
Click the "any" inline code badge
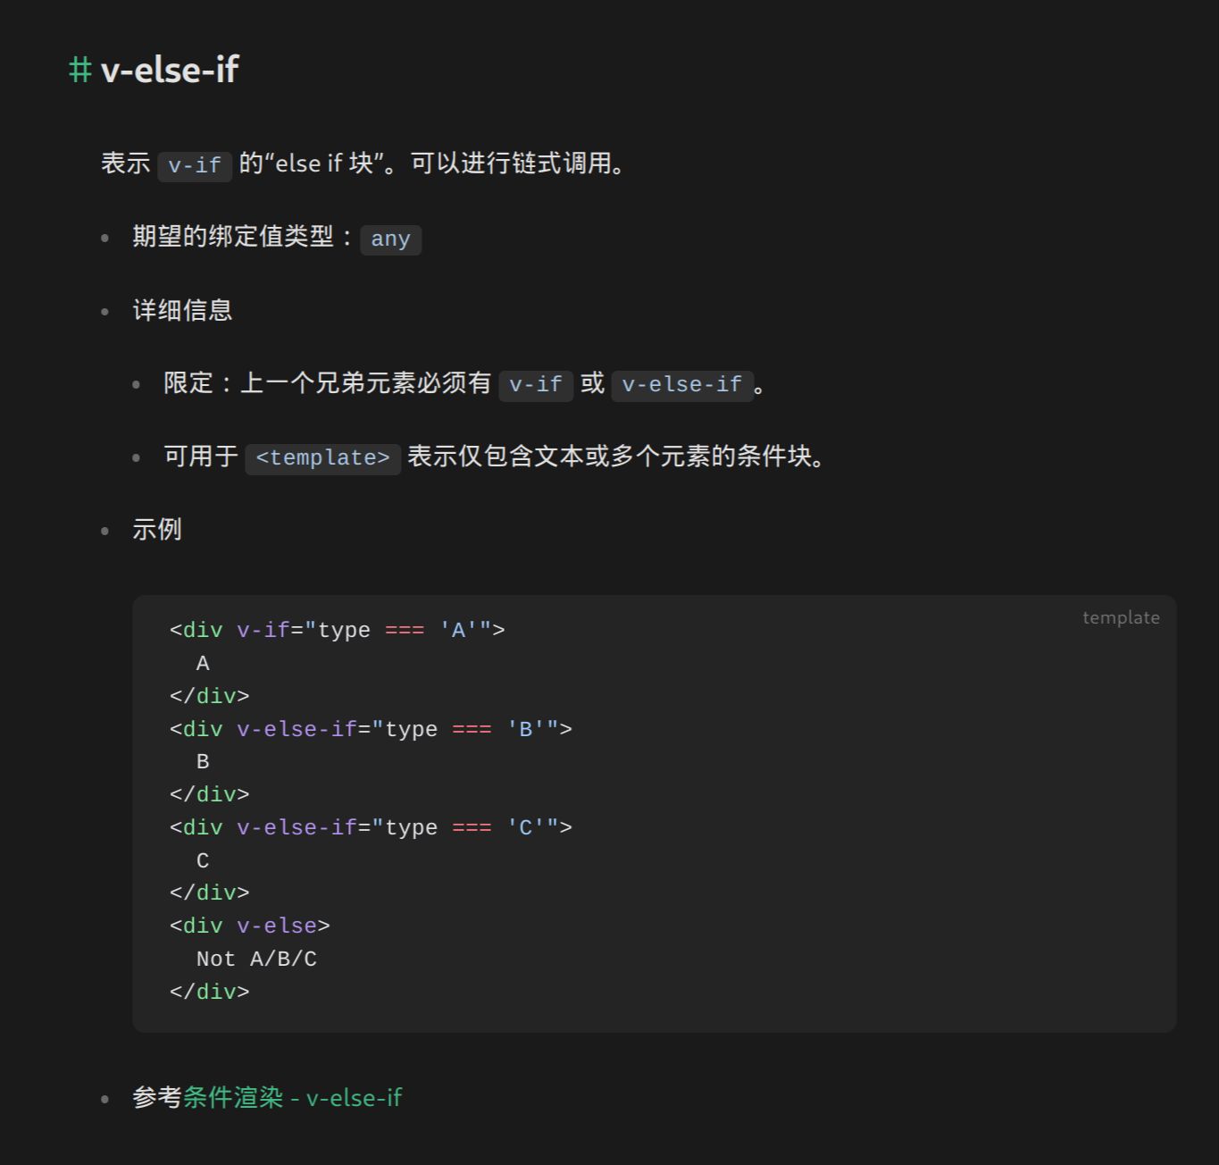tap(390, 239)
